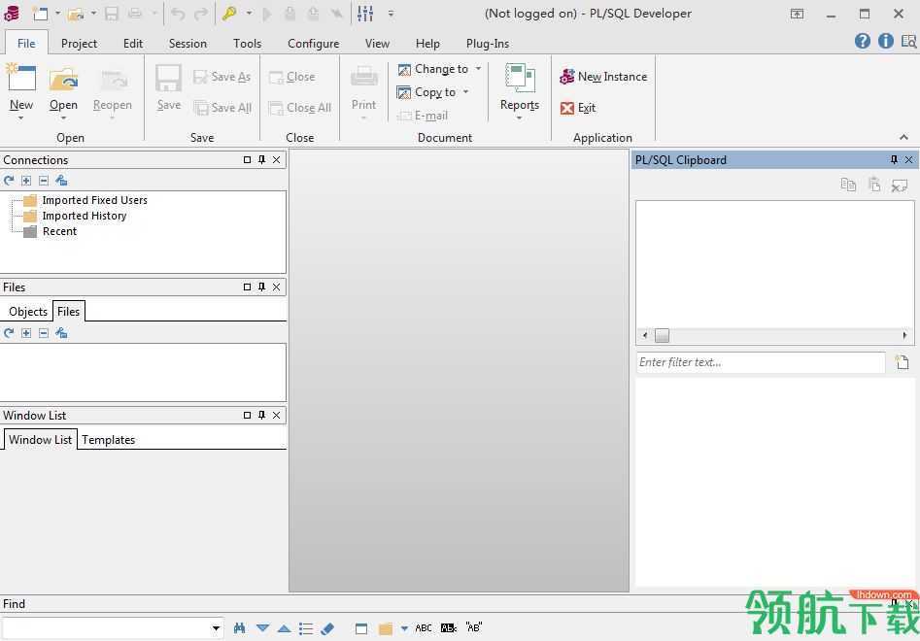Click the expand-all plus icon in Connections

26,181
